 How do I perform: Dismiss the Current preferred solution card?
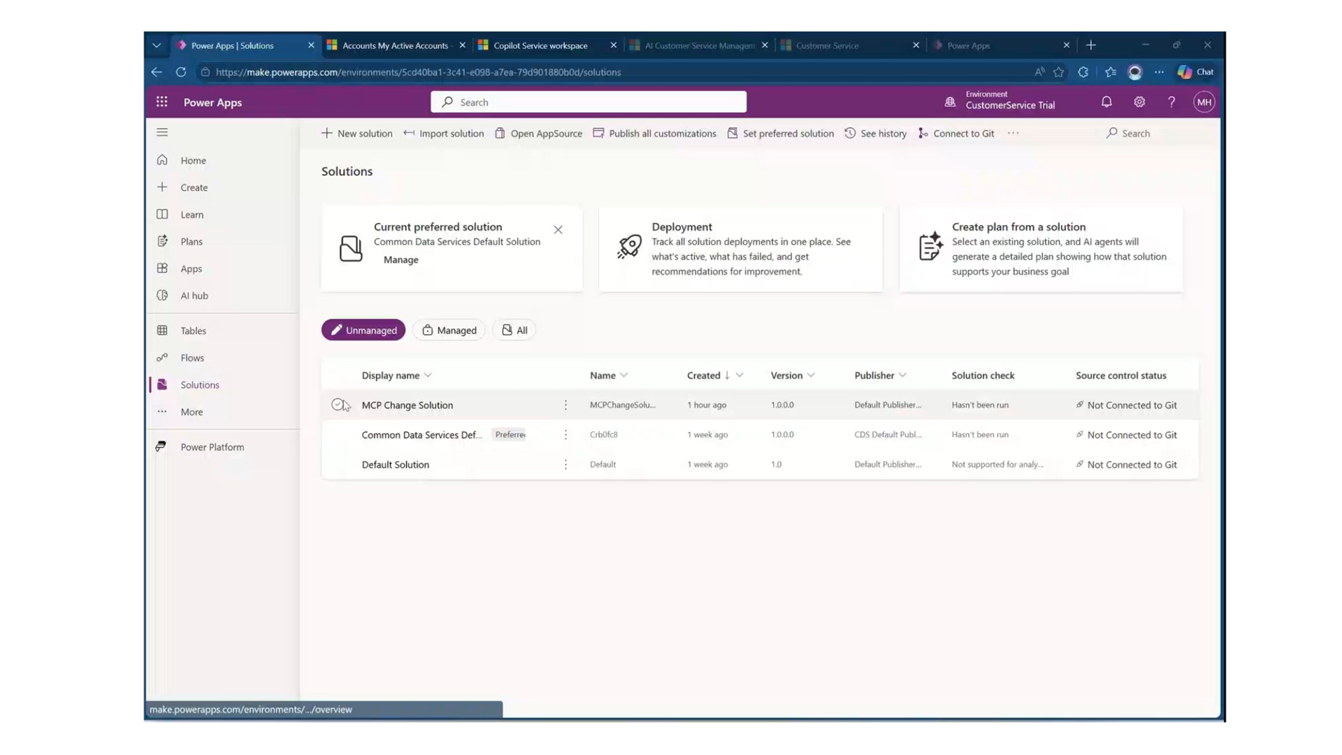pos(558,229)
